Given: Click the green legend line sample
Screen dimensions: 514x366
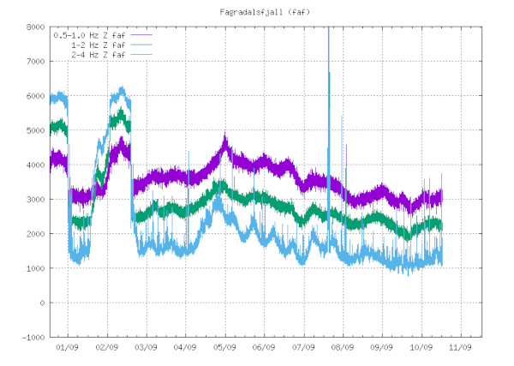Looking at the screenshot, I should [x=142, y=45].
